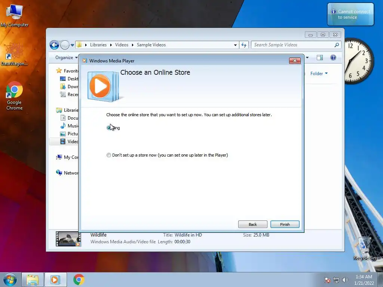Open Google Chrome desktop shortcut
This screenshot has height=287, width=383.
(15, 96)
